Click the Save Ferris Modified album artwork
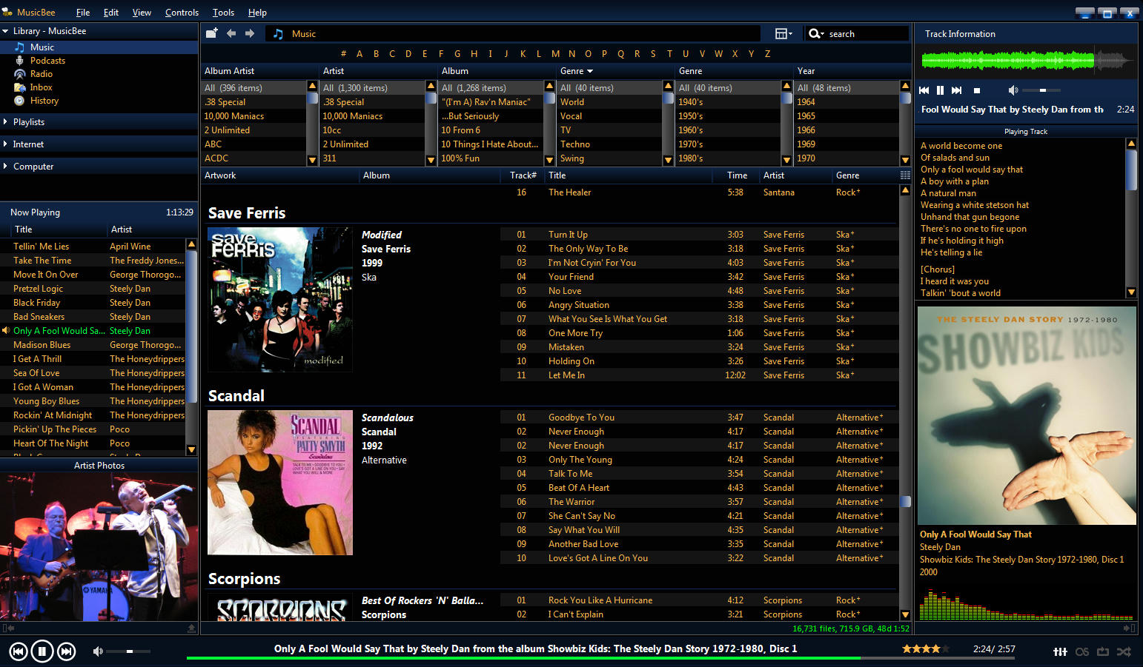Image resolution: width=1143 pixels, height=667 pixels. 280,299
